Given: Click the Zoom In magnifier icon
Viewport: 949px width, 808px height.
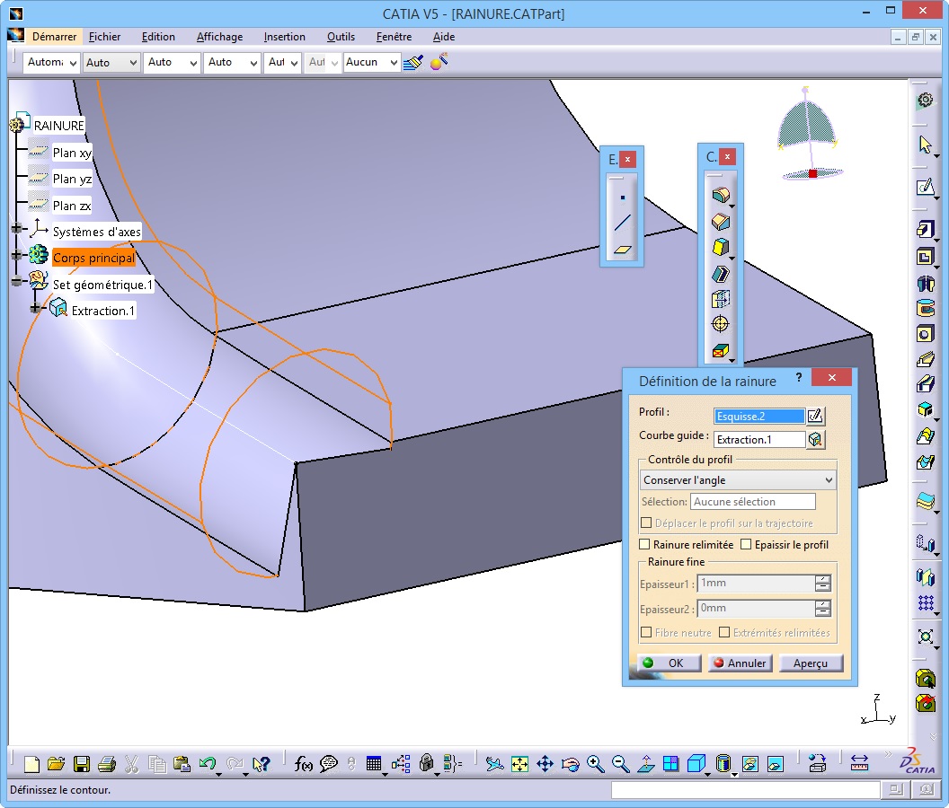Looking at the screenshot, I should click(596, 764).
